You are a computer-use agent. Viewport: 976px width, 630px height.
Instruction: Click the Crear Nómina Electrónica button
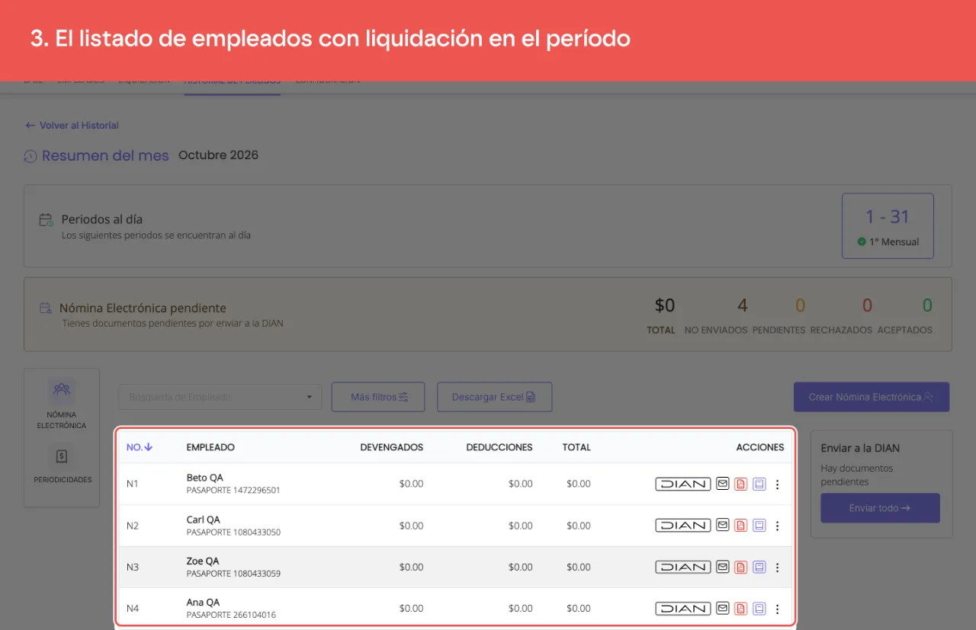872,397
